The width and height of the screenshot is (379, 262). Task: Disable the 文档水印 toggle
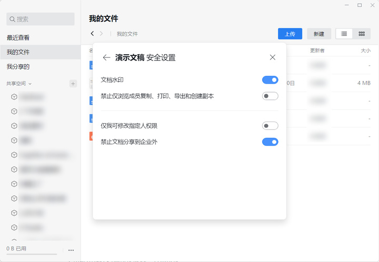point(270,80)
